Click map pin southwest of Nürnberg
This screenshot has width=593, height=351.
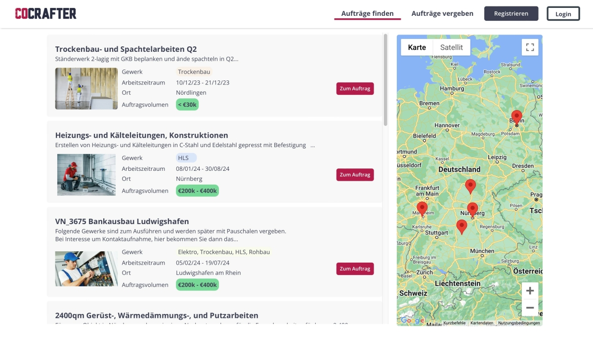point(462,227)
